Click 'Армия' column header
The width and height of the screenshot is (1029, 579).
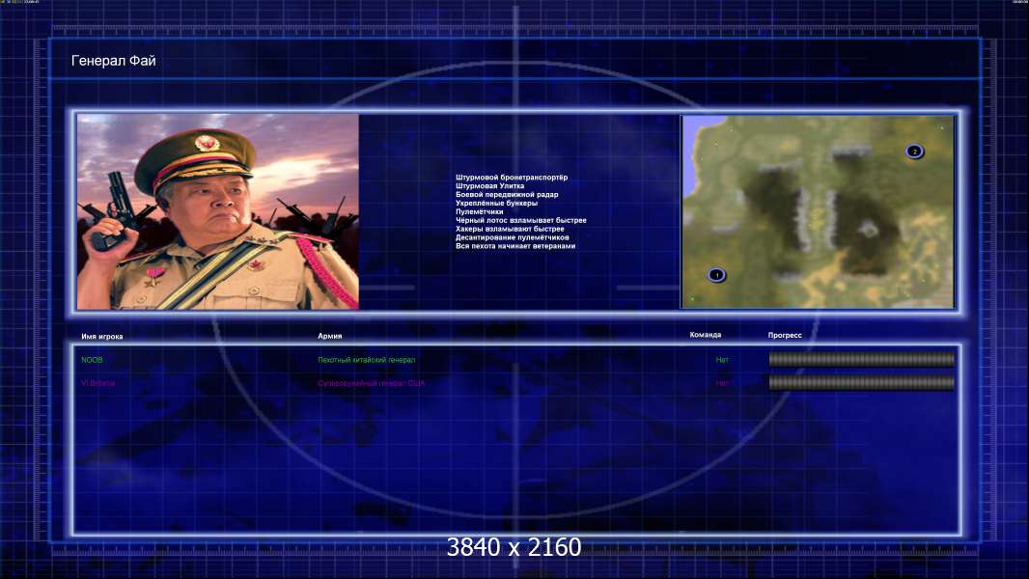(329, 336)
